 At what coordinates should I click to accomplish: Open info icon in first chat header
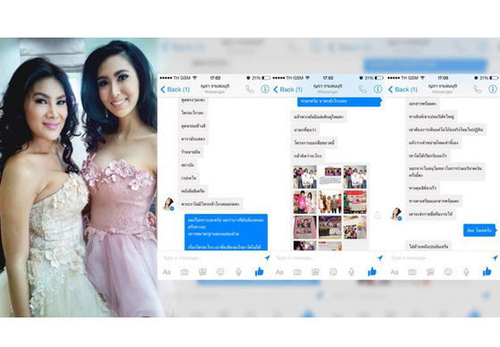click(265, 89)
